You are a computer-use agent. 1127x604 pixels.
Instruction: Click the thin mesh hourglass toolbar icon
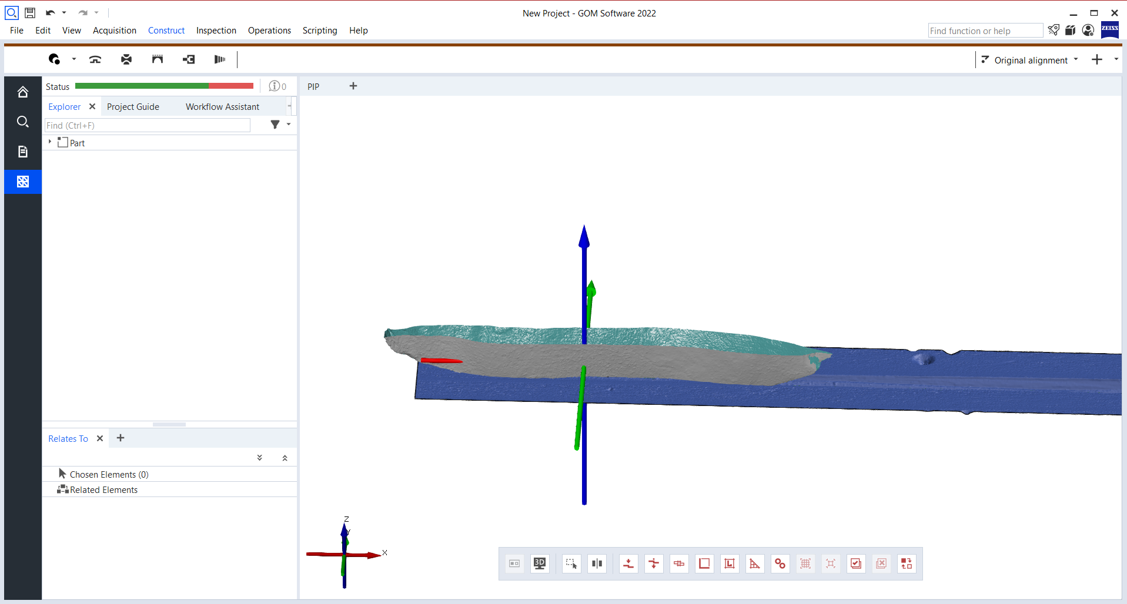pos(126,59)
